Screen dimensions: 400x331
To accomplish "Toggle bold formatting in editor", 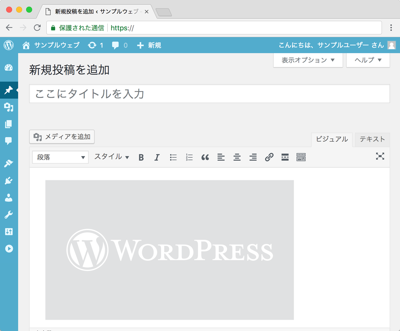I will pyautogui.click(x=141, y=157).
